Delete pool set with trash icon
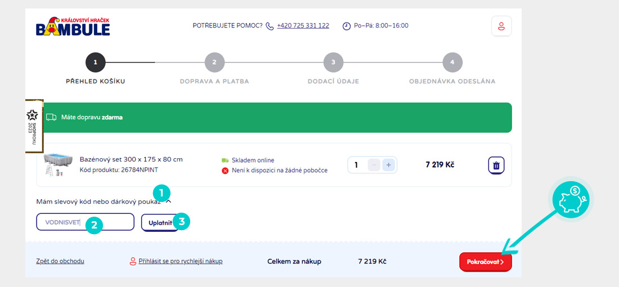The height and width of the screenshot is (287, 619). tap(496, 165)
